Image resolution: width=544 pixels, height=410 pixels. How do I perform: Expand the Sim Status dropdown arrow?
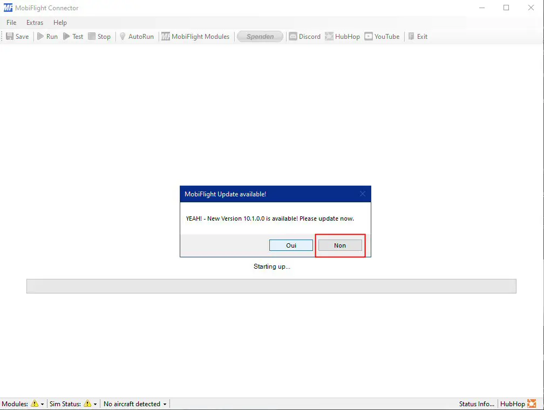tap(95, 404)
